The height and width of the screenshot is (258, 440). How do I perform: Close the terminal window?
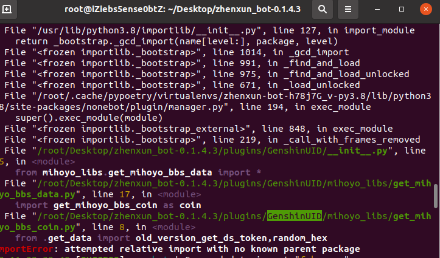tap(425, 9)
